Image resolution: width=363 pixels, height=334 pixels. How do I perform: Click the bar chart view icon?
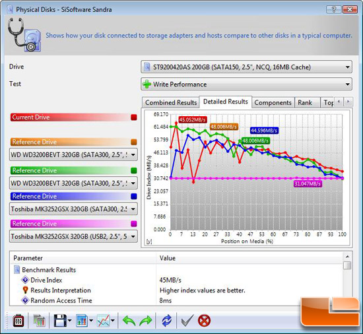(x=82, y=321)
